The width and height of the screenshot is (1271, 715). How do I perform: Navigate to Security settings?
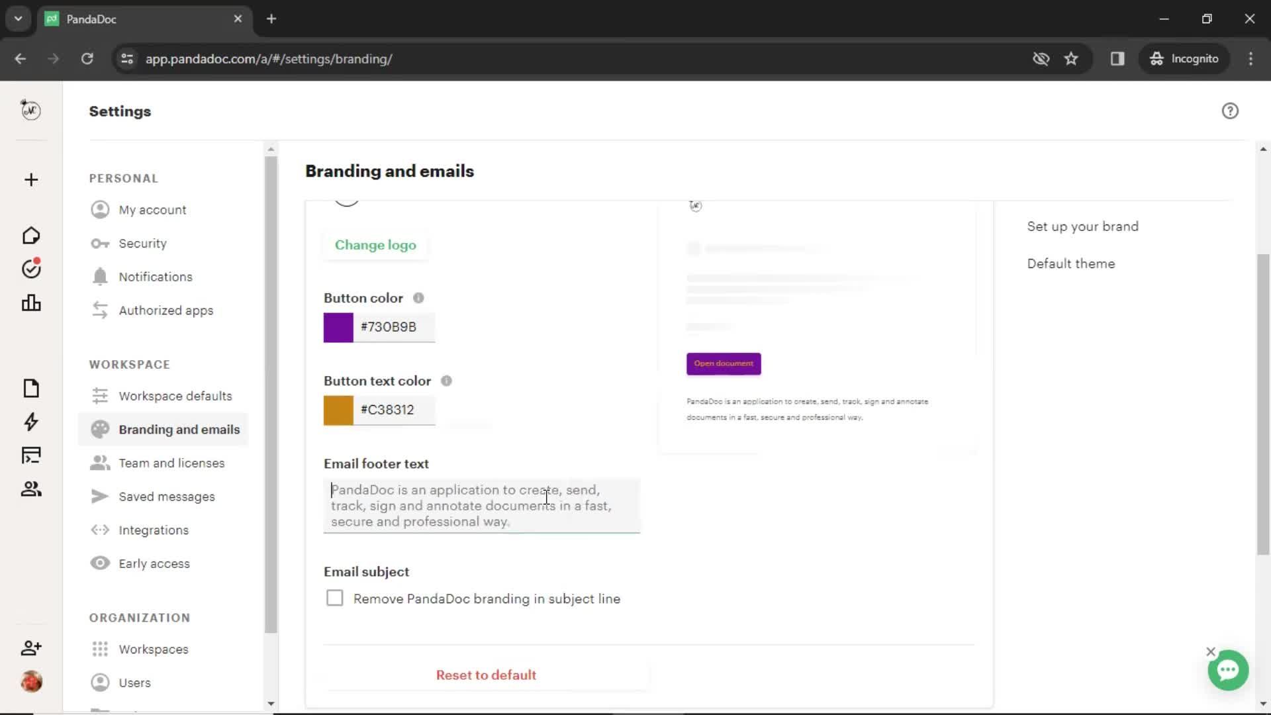[x=142, y=243]
